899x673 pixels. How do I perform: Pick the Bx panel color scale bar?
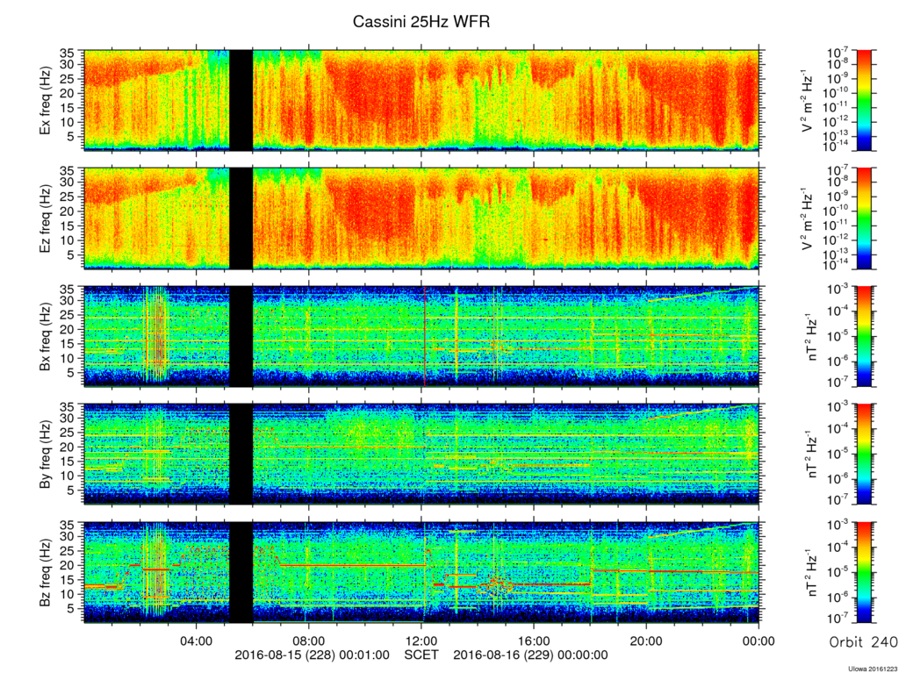864,336
